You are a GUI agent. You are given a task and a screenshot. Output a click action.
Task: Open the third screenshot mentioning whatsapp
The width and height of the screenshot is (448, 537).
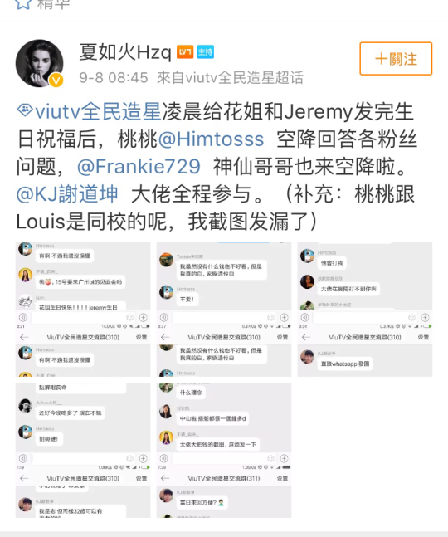coord(365,309)
